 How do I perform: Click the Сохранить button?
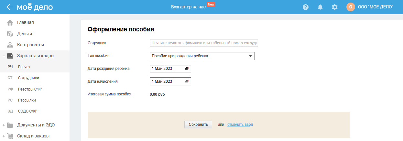(x=198, y=125)
